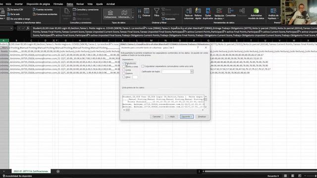Open the Fórmulas tab

tap(58, 4)
